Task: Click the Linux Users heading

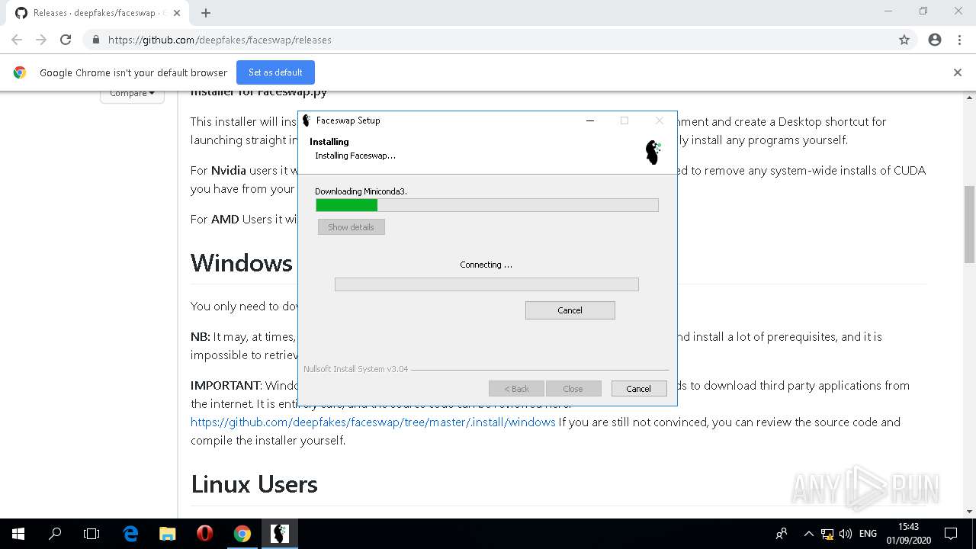Action: [254, 484]
